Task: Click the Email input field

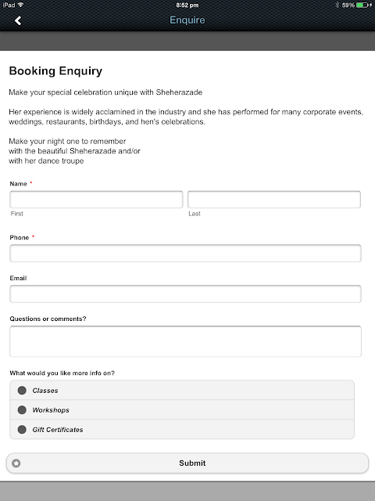Action: pyautogui.click(x=186, y=294)
